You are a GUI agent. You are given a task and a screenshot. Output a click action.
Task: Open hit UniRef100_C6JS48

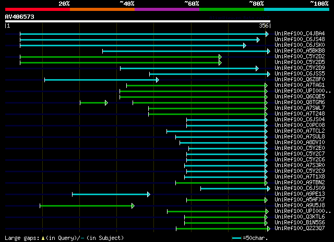point(300,40)
